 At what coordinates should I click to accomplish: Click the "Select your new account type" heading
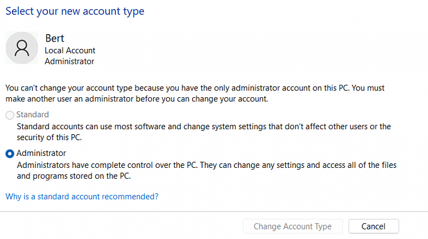75,11
